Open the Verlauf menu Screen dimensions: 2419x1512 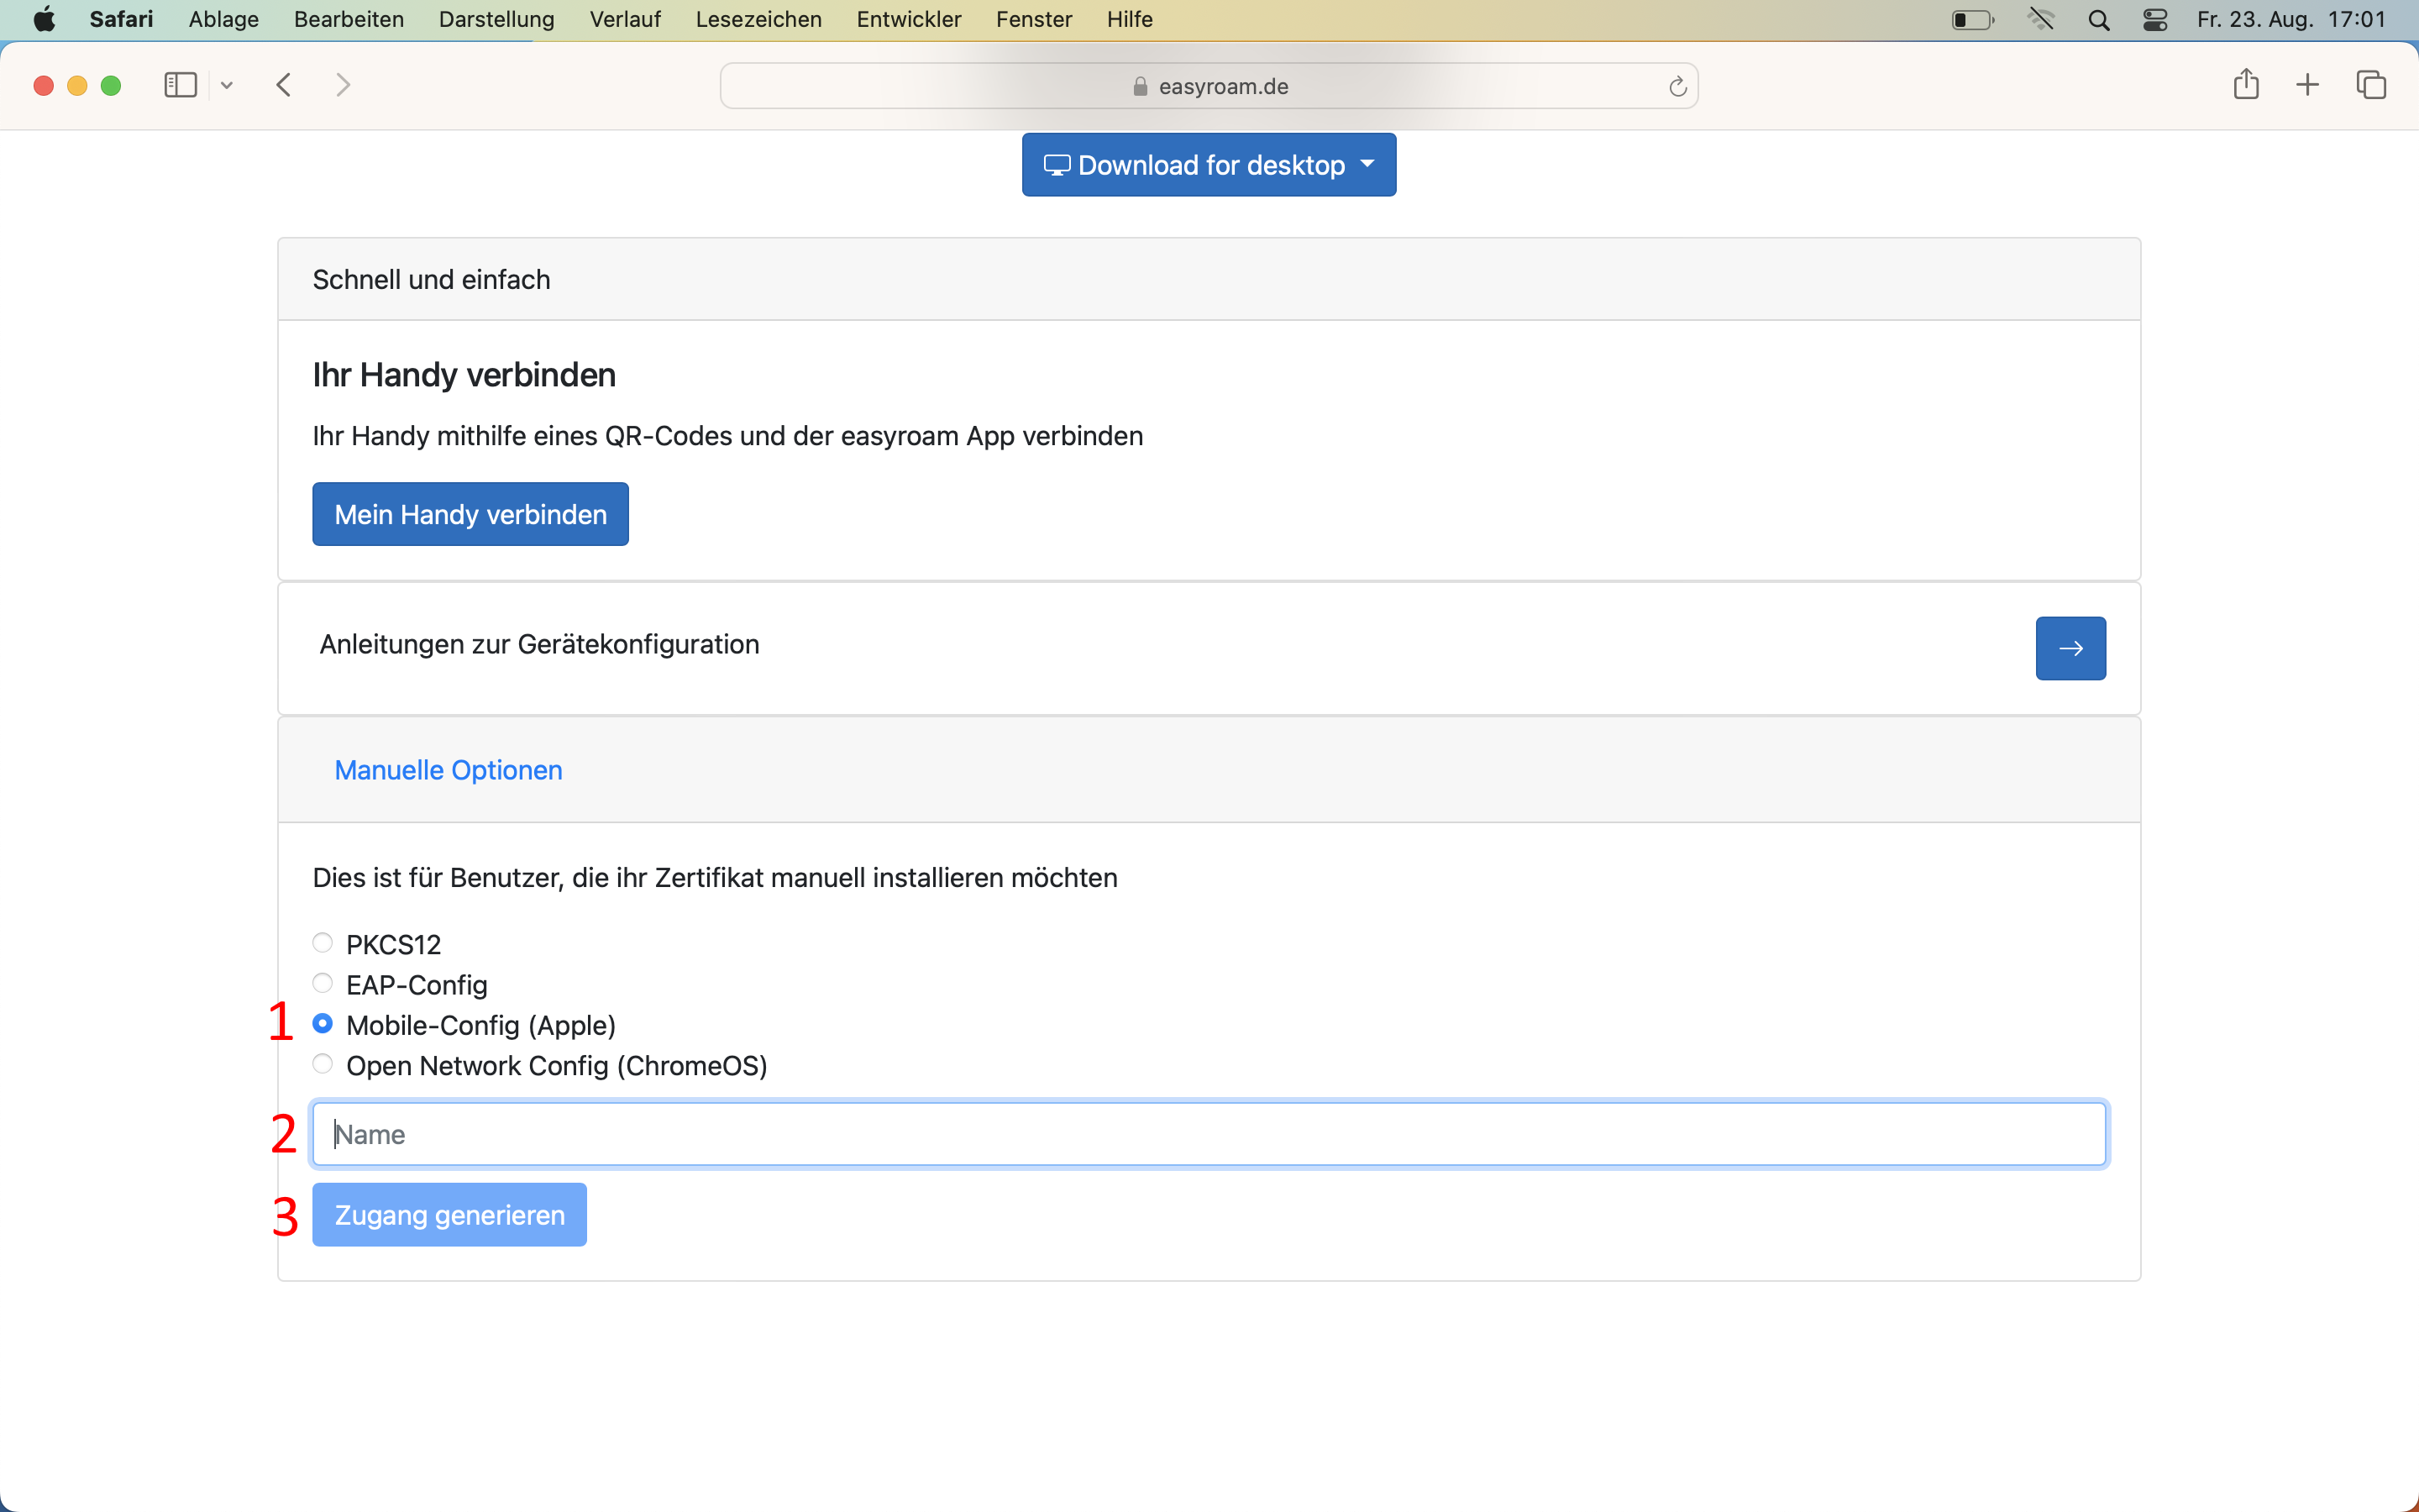pyautogui.click(x=625, y=19)
